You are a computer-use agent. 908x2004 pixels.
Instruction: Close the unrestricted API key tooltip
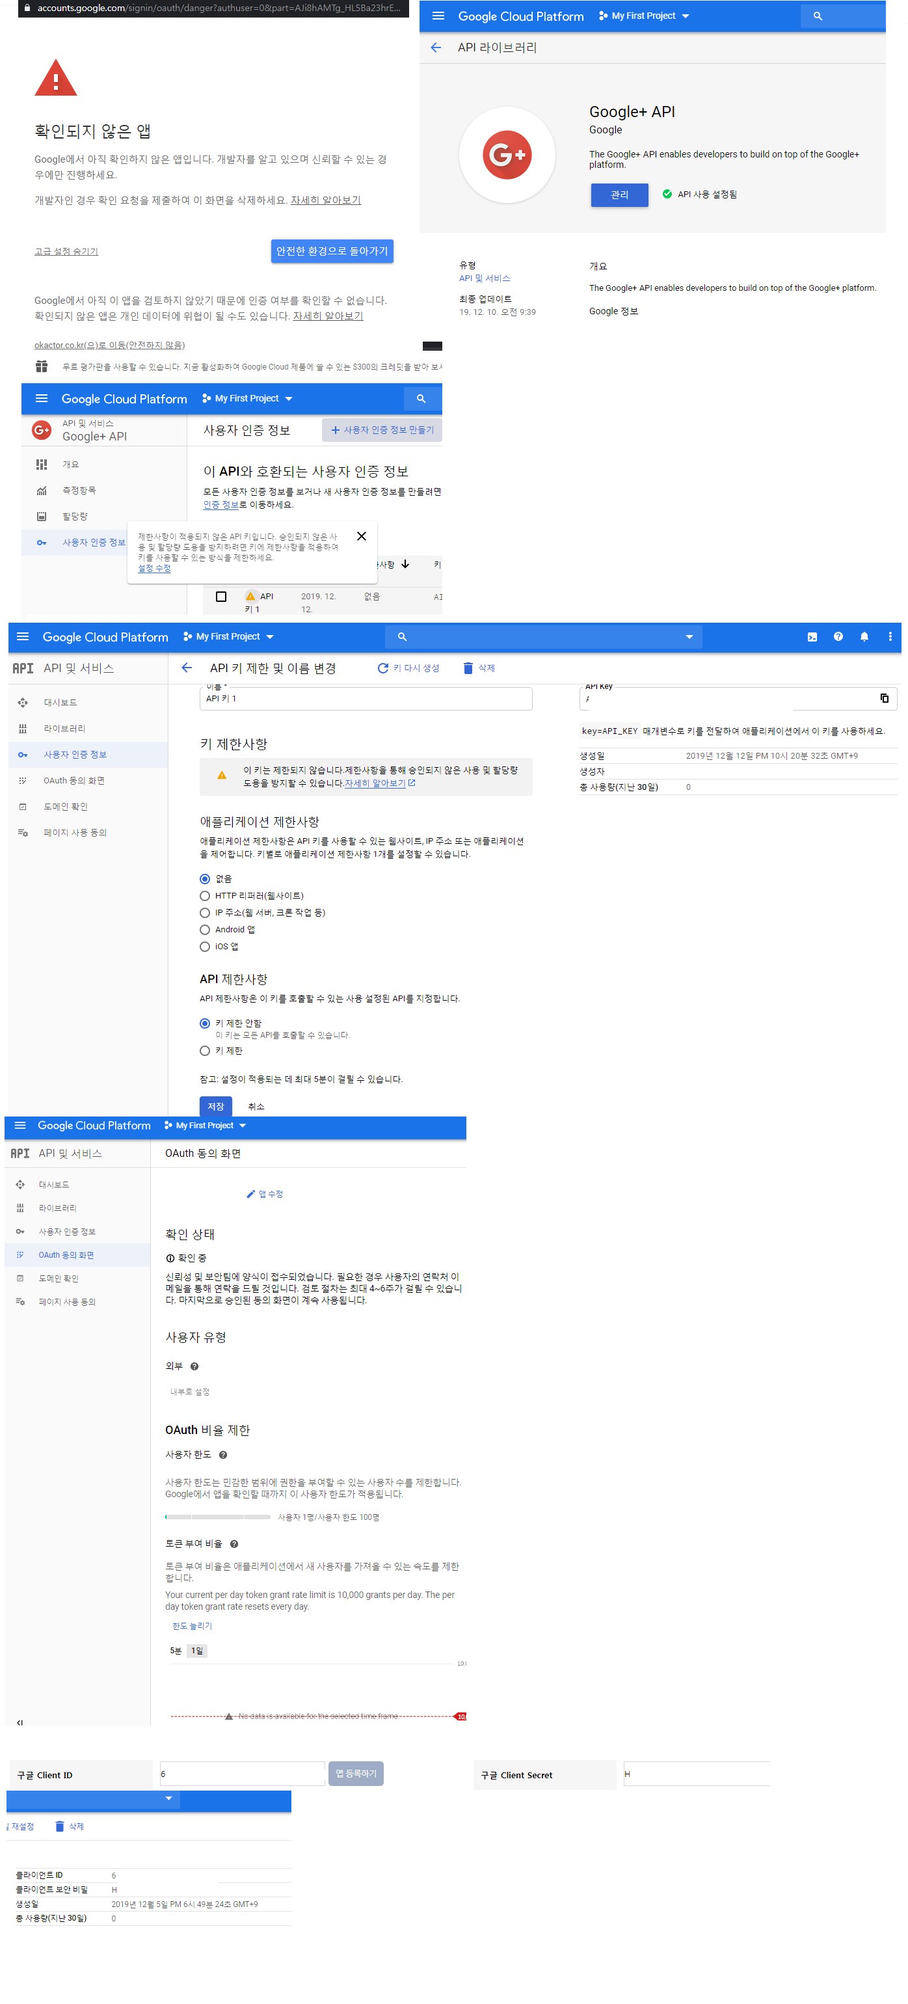coord(362,536)
